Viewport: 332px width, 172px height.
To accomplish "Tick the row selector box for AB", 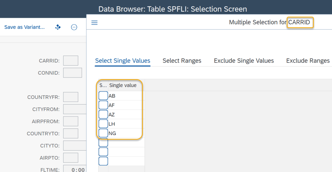I will pos(103,96).
